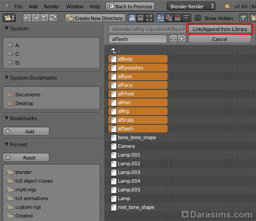Click the directory path field
This screenshot has height=221, width=256.
pyautogui.click(x=147, y=29)
